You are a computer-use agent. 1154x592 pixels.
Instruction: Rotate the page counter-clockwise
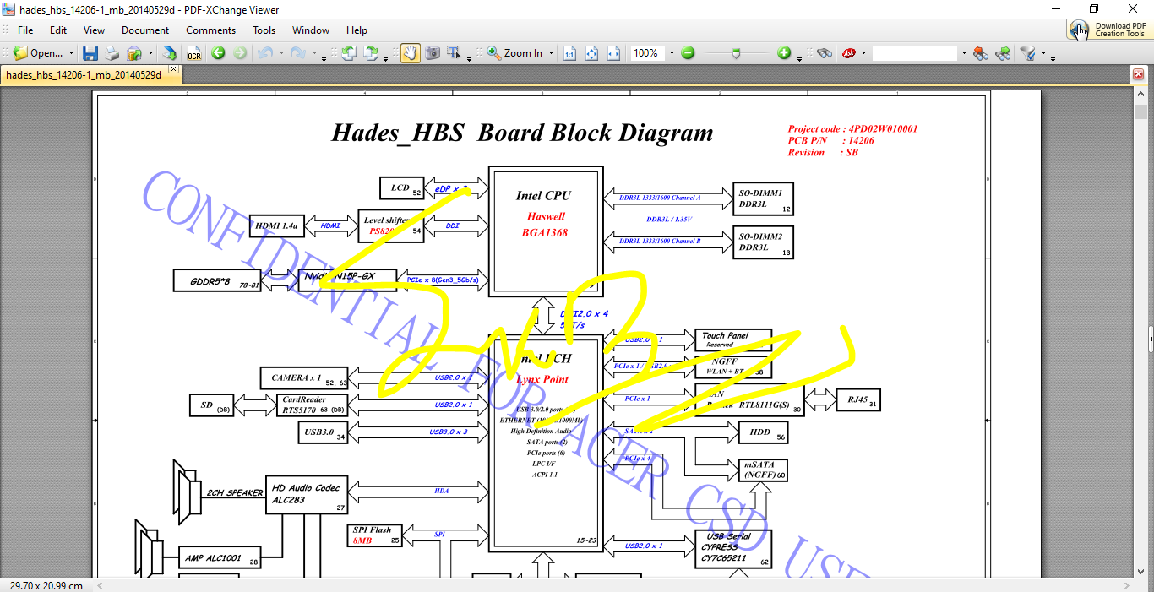348,53
